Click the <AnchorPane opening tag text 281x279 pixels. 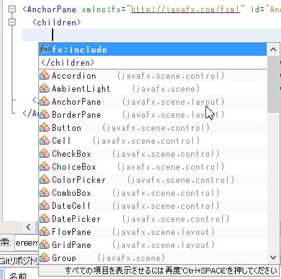pos(50,9)
